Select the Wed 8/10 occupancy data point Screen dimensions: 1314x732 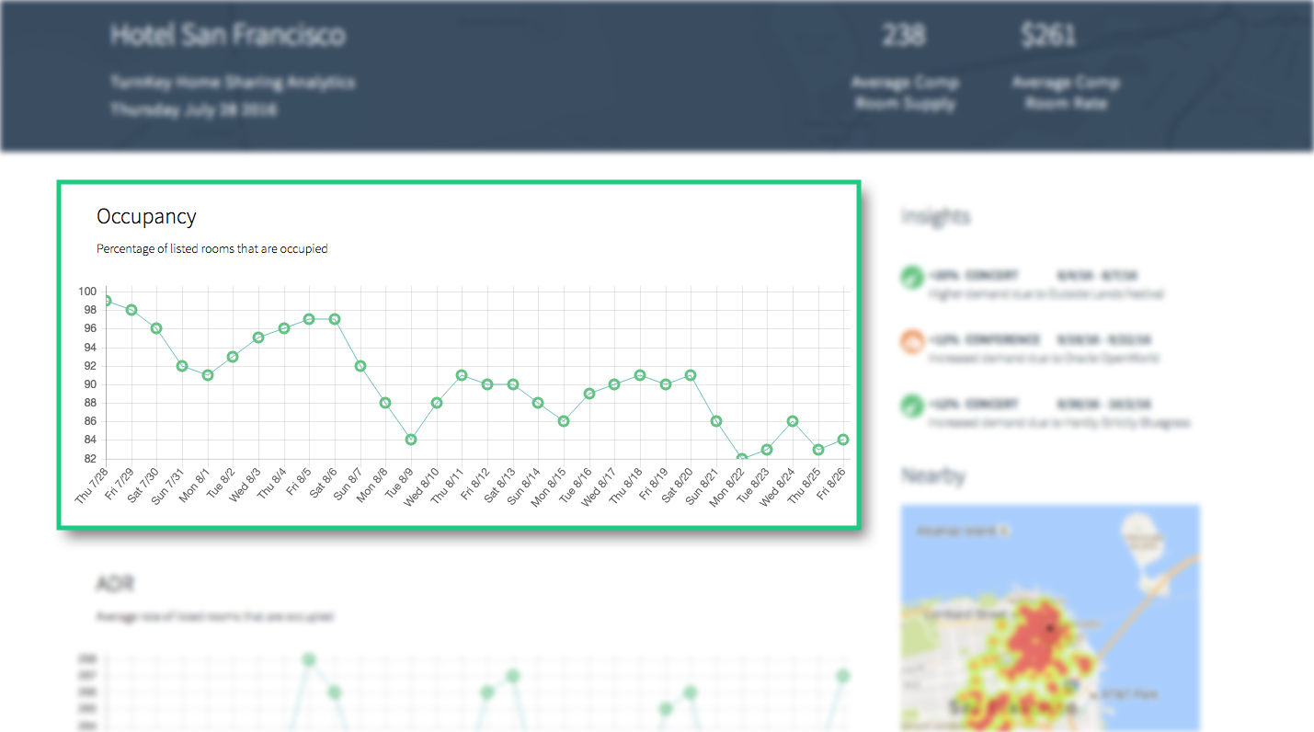(437, 403)
